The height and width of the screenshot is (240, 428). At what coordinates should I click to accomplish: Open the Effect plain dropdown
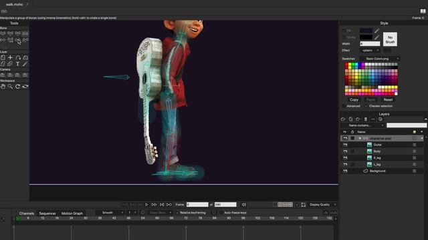(370, 51)
